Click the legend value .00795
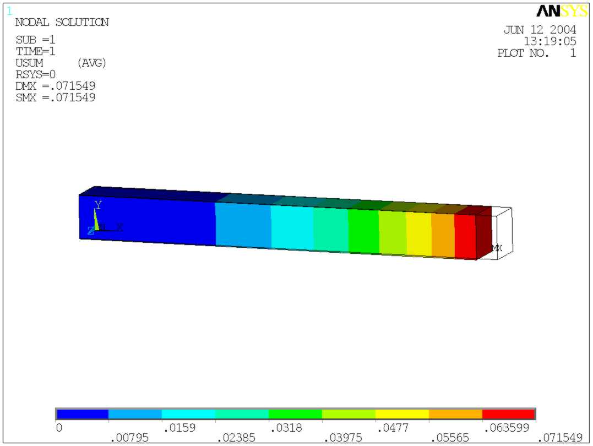Screen dimensions: 593x446 (x=129, y=438)
